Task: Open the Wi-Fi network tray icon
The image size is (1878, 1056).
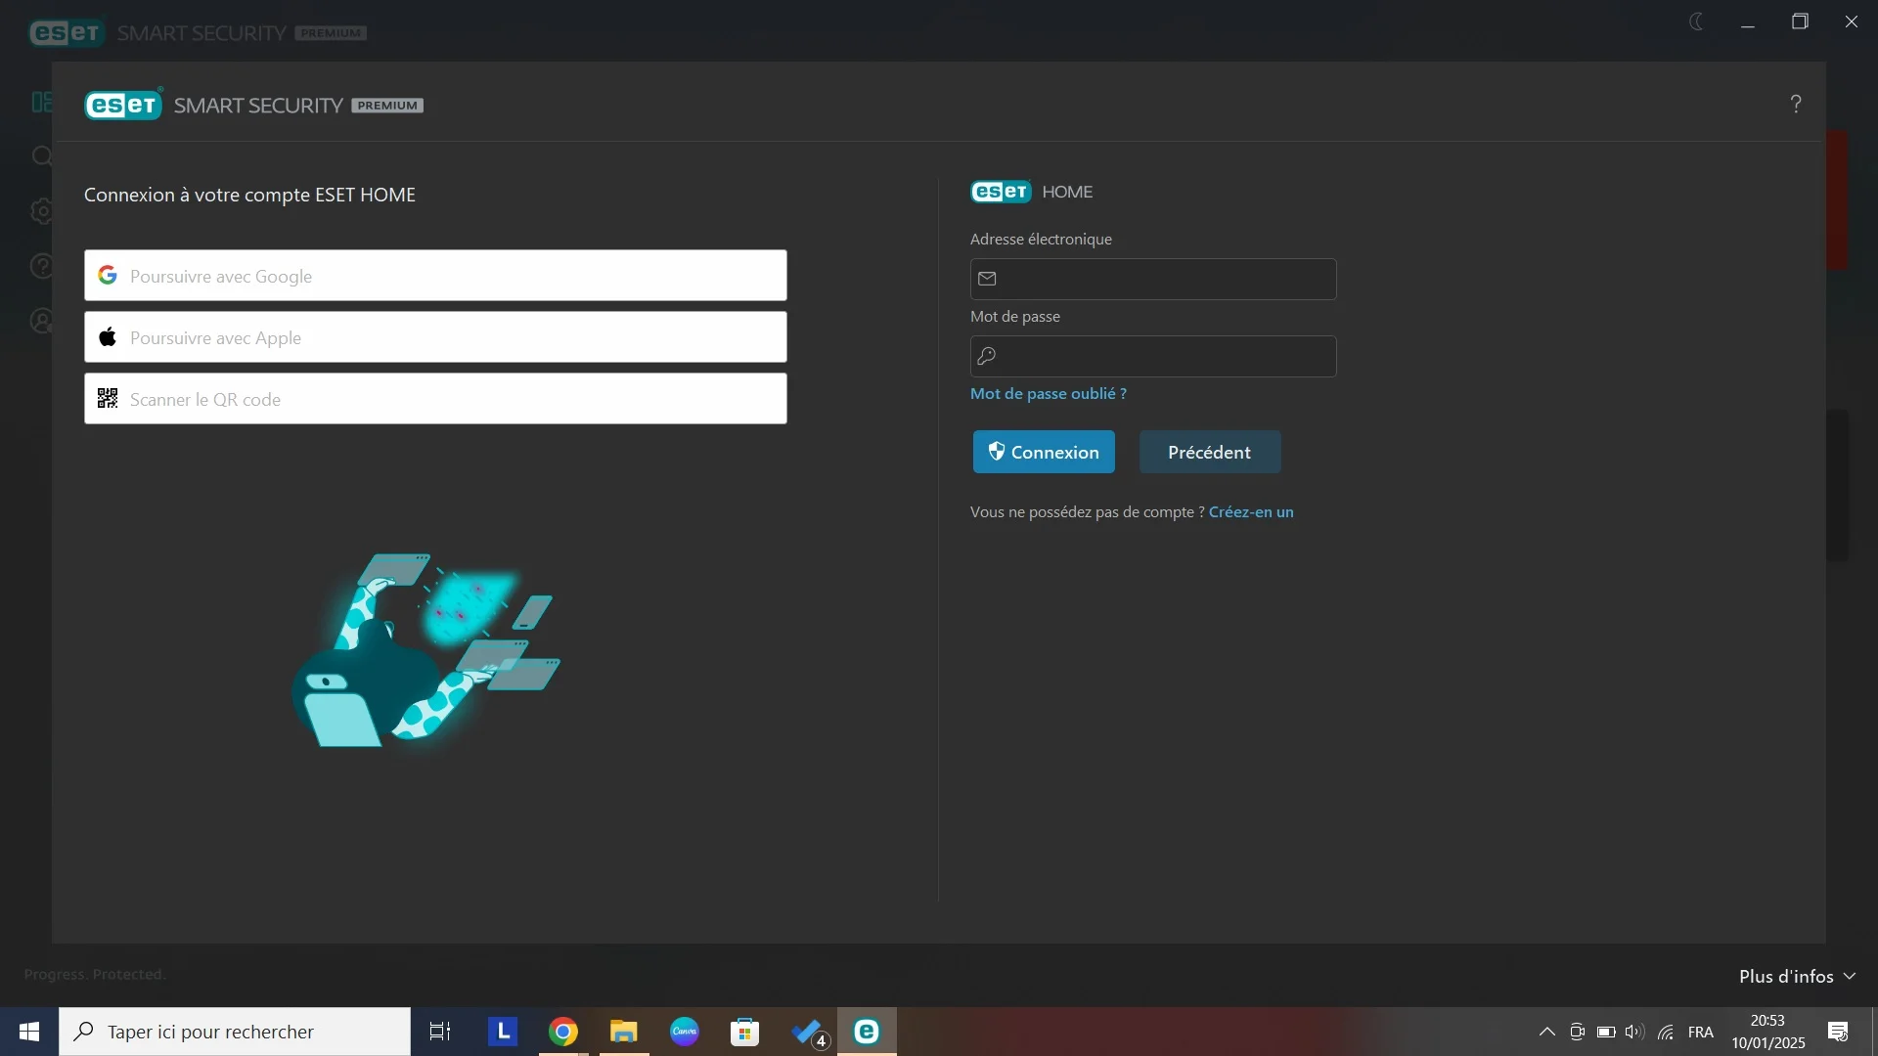Action: (x=1666, y=1032)
